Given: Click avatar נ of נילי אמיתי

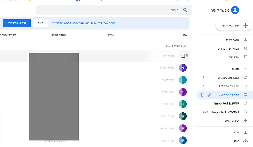Looking at the screenshot, I should point(183,104).
